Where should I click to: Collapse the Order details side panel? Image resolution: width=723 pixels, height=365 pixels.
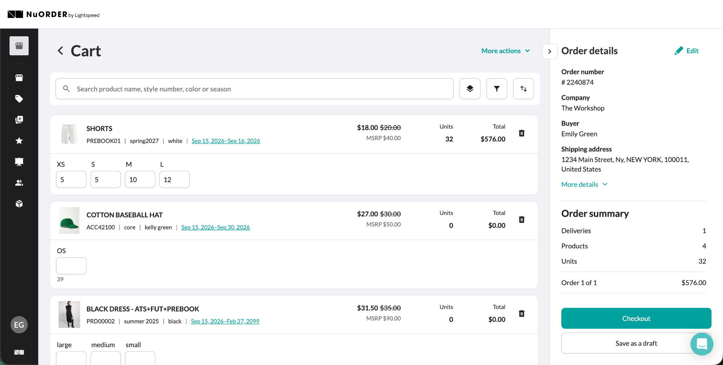click(x=550, y=51)
